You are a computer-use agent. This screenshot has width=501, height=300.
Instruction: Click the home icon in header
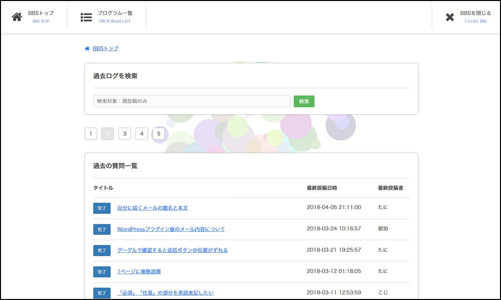(x=17, y=17)
